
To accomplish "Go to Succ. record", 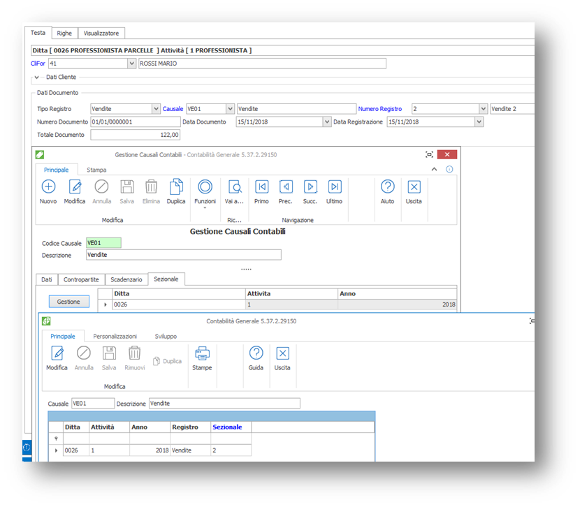I will (x=310, y=187).
